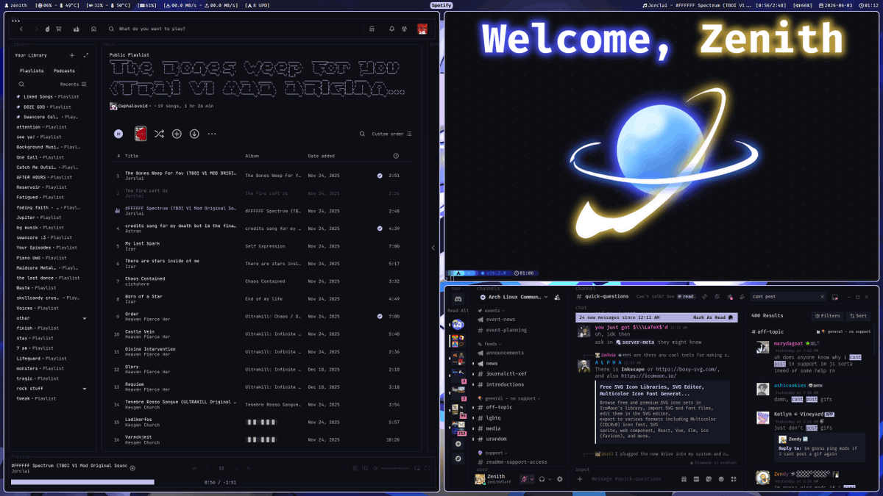Toggle saved checkmark for Bones Weep track

coord(380,176)
